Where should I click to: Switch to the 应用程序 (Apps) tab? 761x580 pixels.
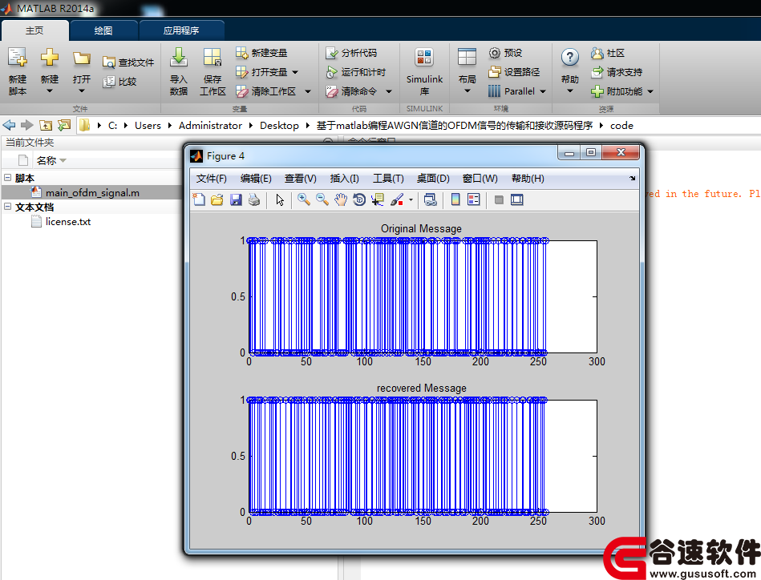tap(181, 30)
